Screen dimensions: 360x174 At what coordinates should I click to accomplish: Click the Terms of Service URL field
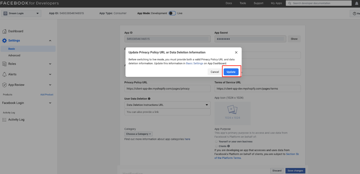258,89
